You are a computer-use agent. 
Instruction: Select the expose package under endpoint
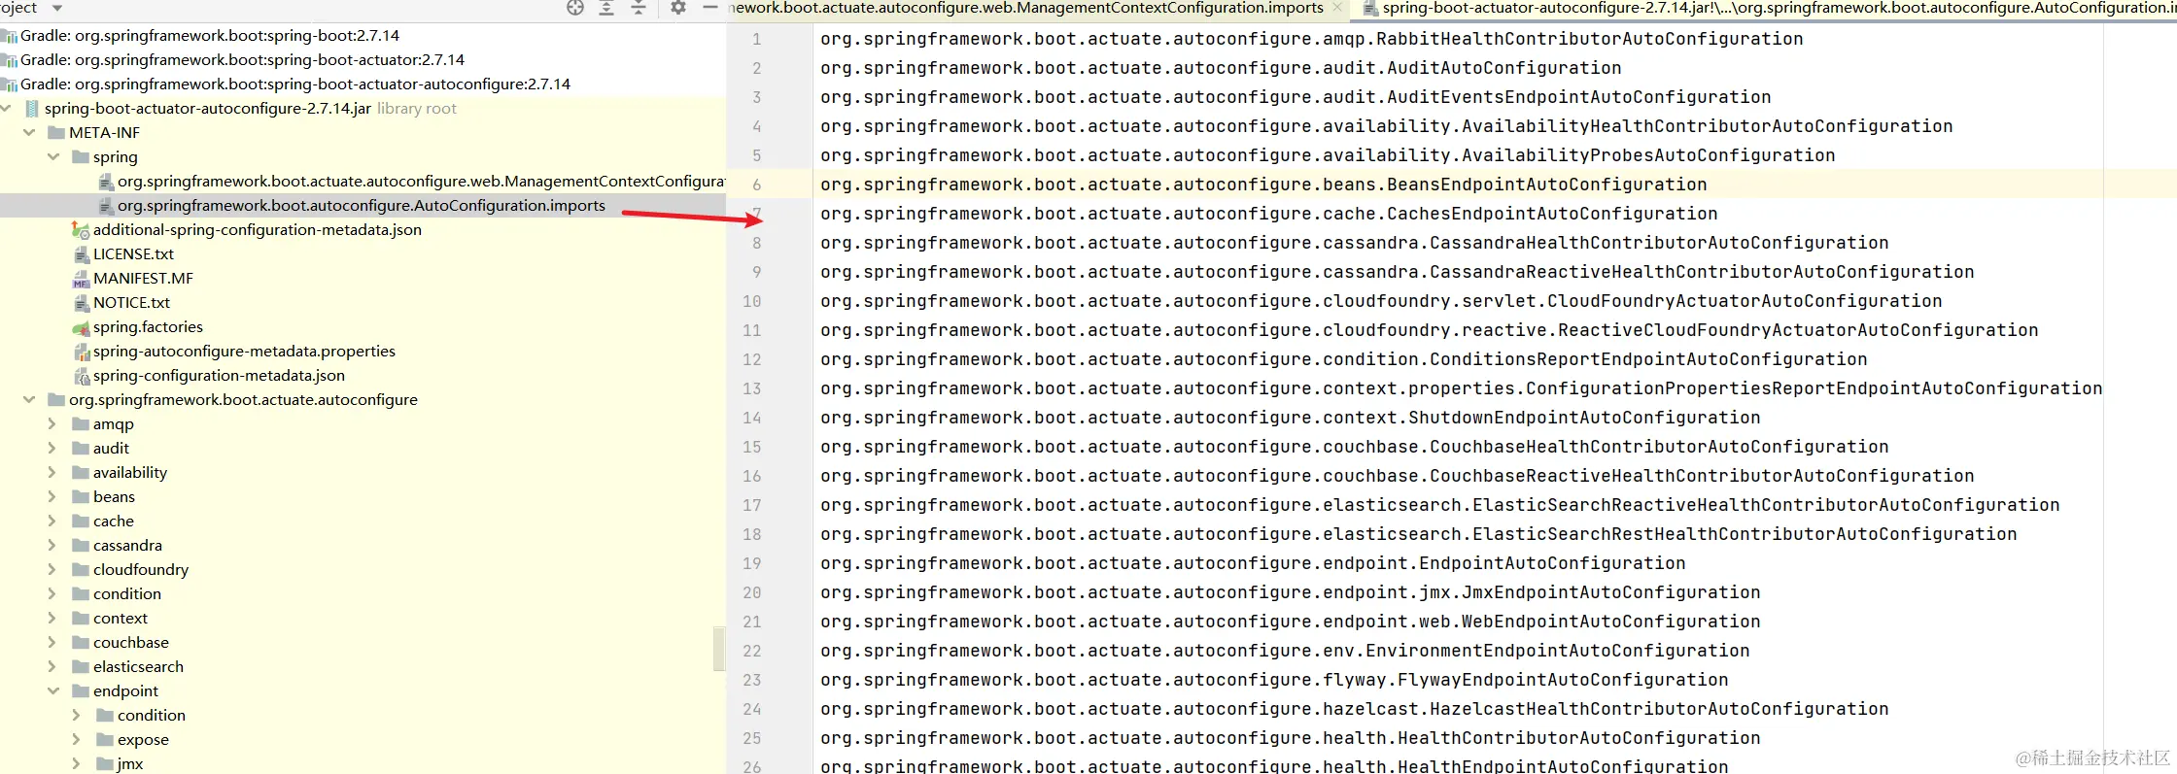(143, 740)
